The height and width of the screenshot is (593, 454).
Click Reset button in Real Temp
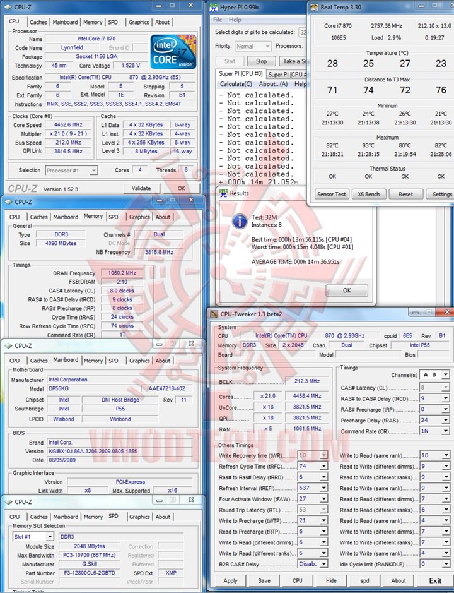[x=405, y=195]
